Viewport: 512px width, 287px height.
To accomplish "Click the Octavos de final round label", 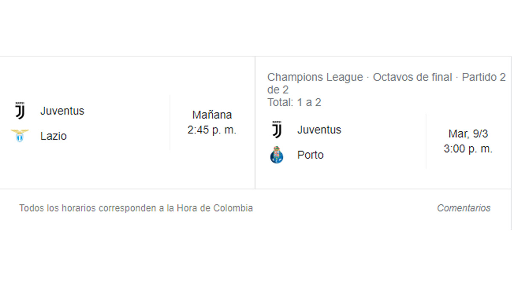I will click(412, 77).
